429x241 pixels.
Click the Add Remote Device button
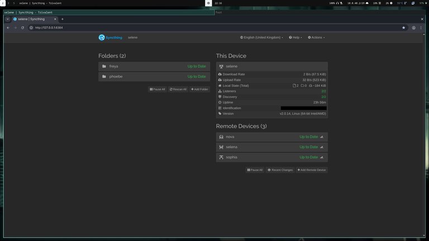pyautogui.click(x=312, y=170)
